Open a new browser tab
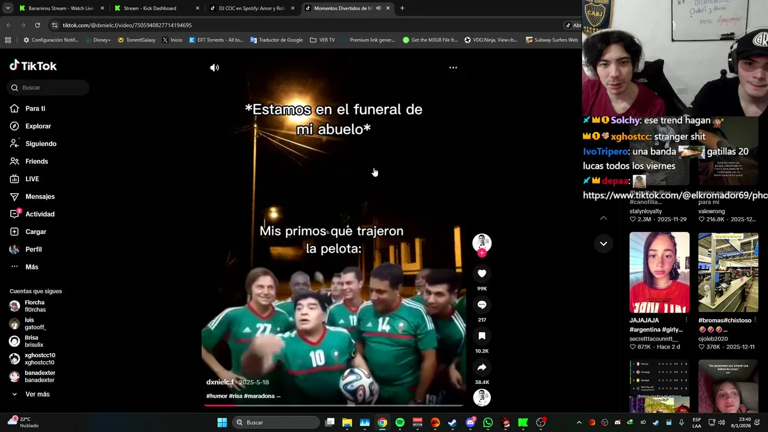 click(x=402, y=8)
